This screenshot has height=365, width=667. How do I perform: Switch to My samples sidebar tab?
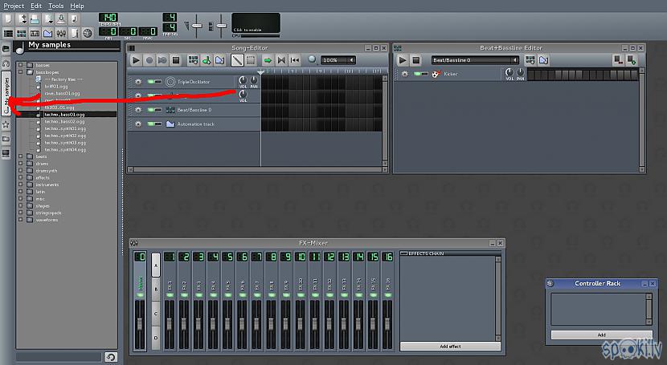(6, 92)
